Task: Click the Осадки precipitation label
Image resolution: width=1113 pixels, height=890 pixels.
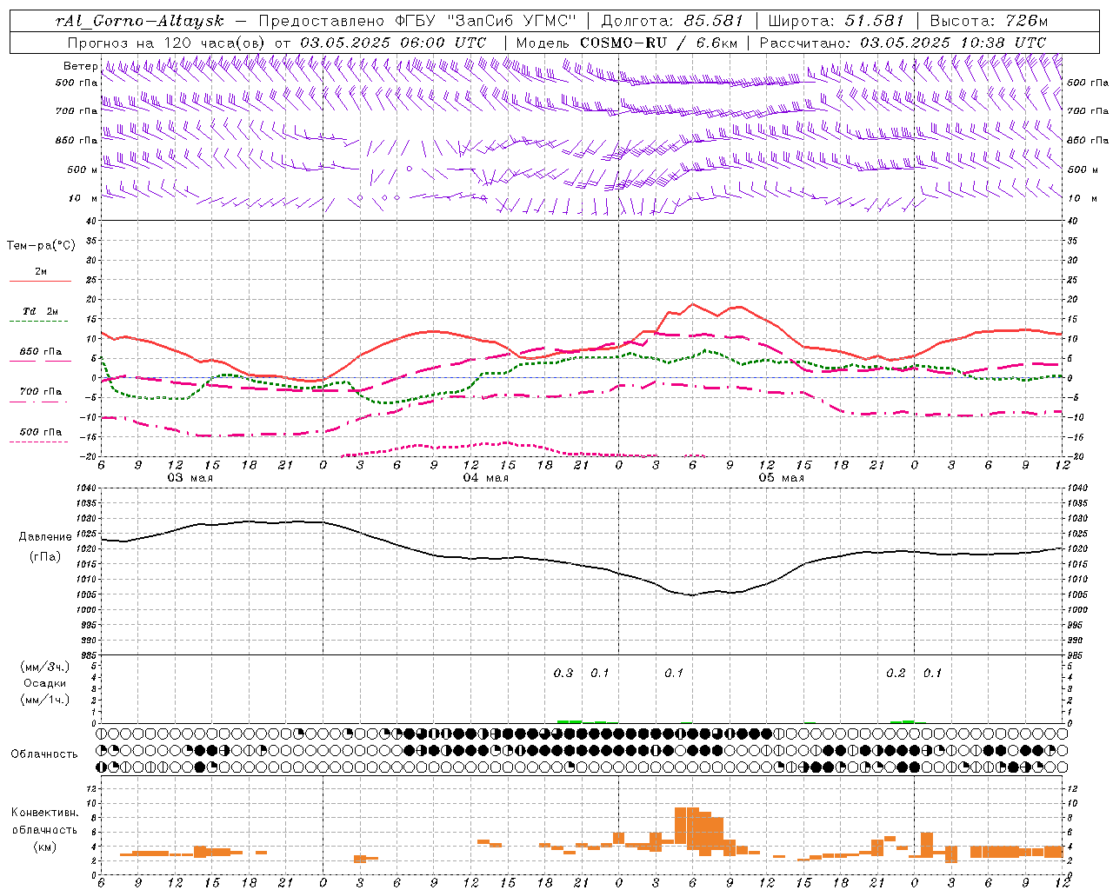Action: [x=44, y=683]
